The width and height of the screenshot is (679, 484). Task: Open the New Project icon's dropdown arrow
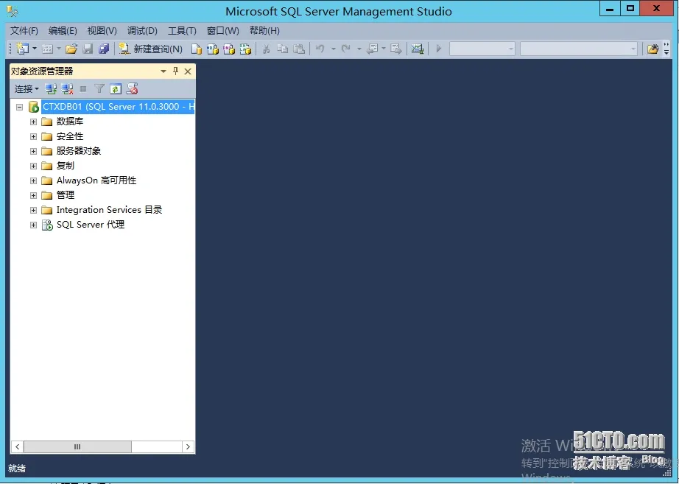click(34, 49)
